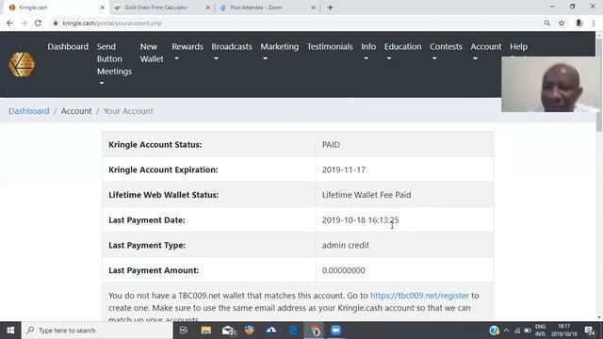This screenshot has height=339, width=603.
Task: Click the network icon in system tray
Action: pos(517,331)
